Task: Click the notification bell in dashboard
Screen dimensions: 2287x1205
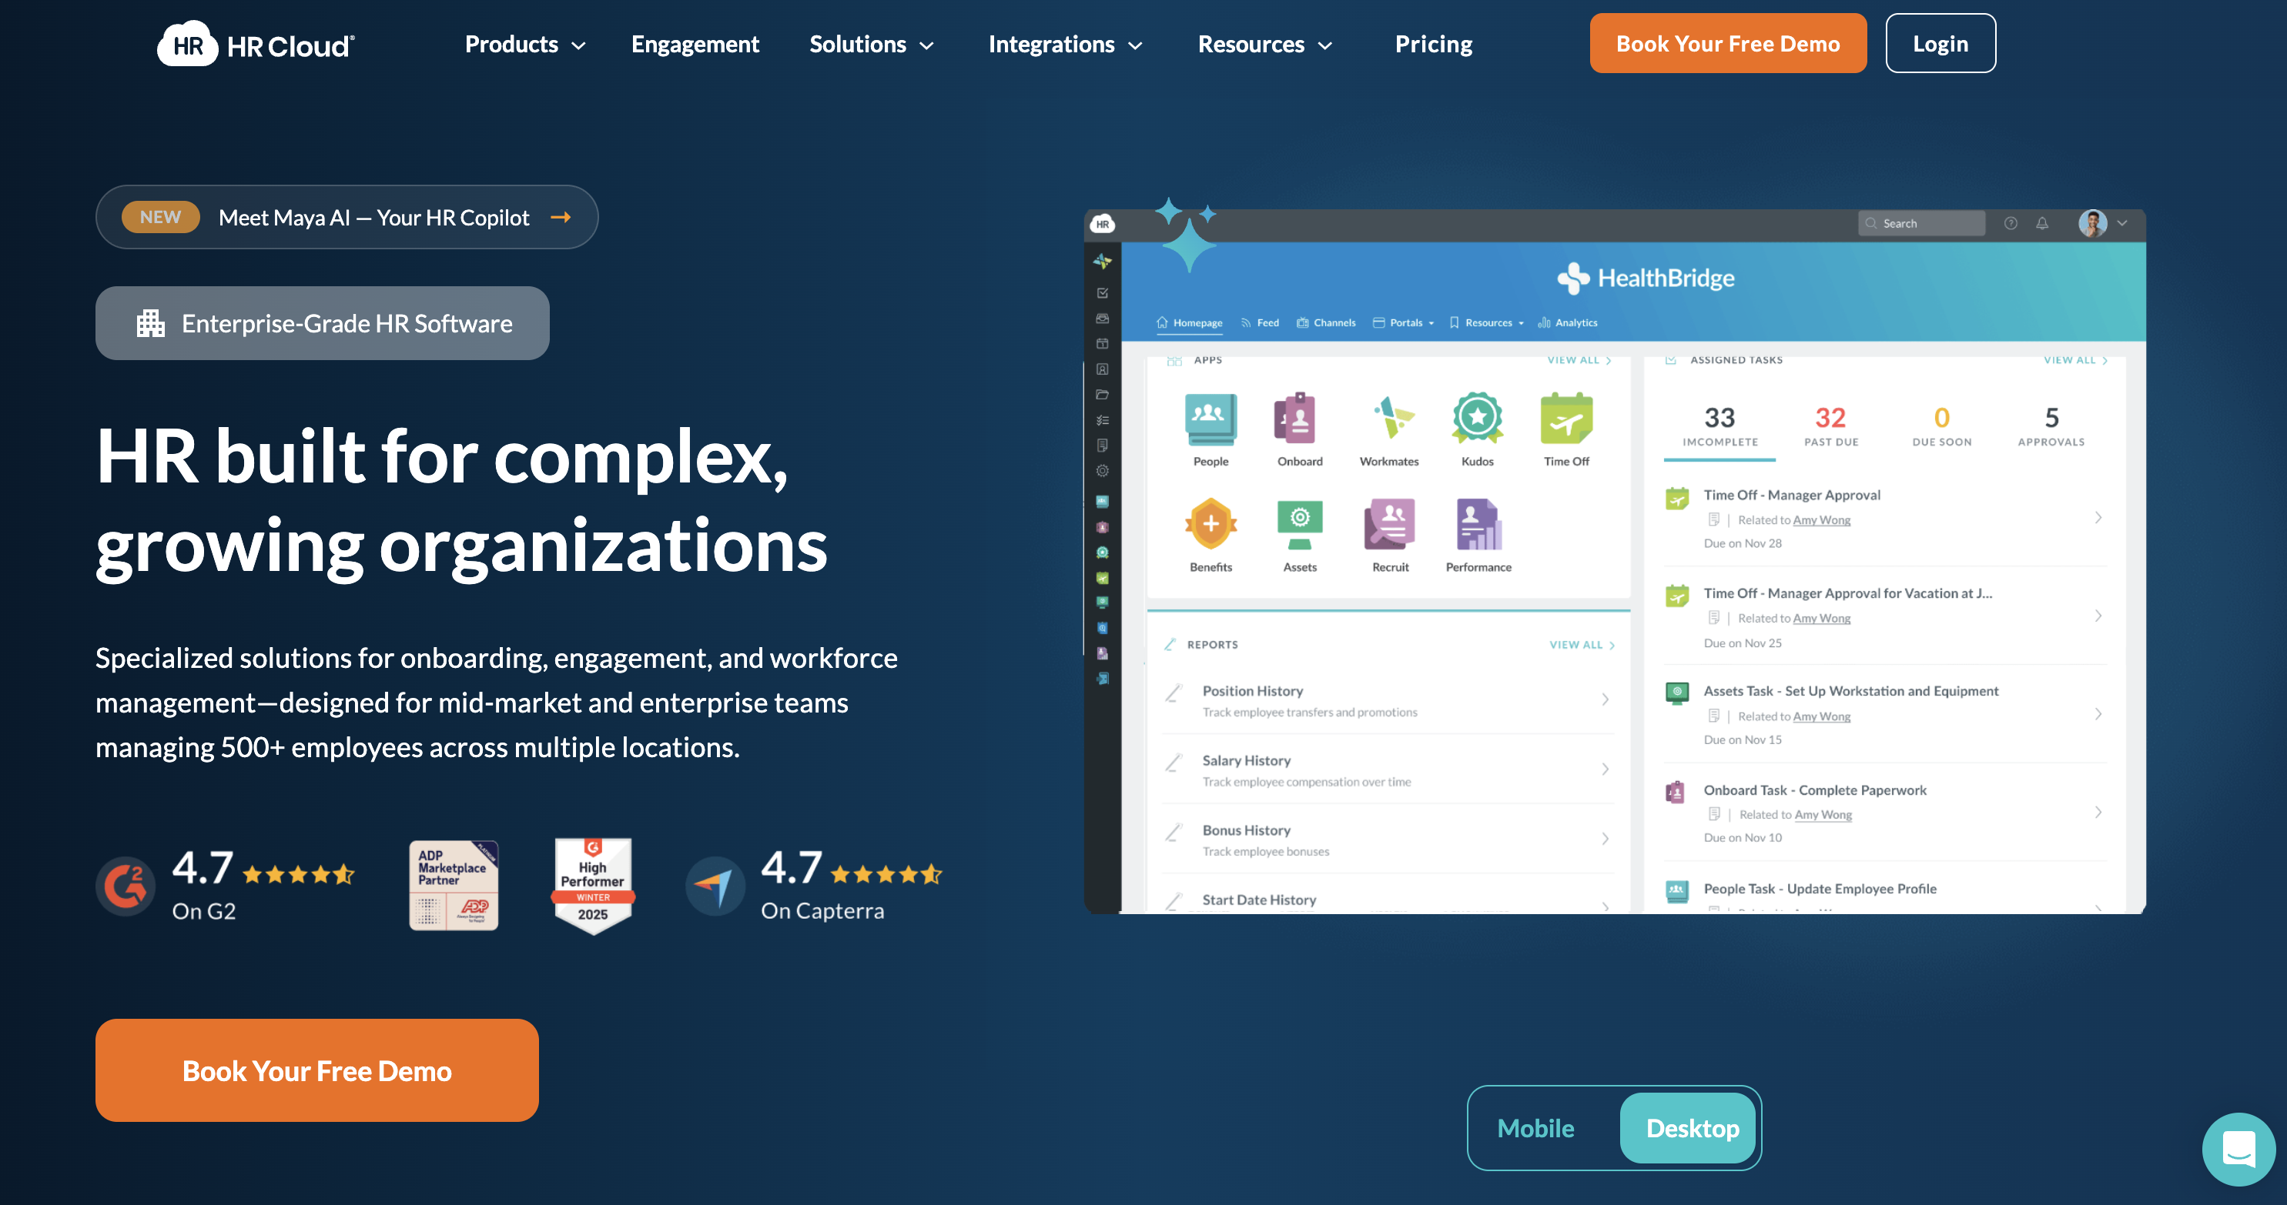Action: coord(2042,224)
